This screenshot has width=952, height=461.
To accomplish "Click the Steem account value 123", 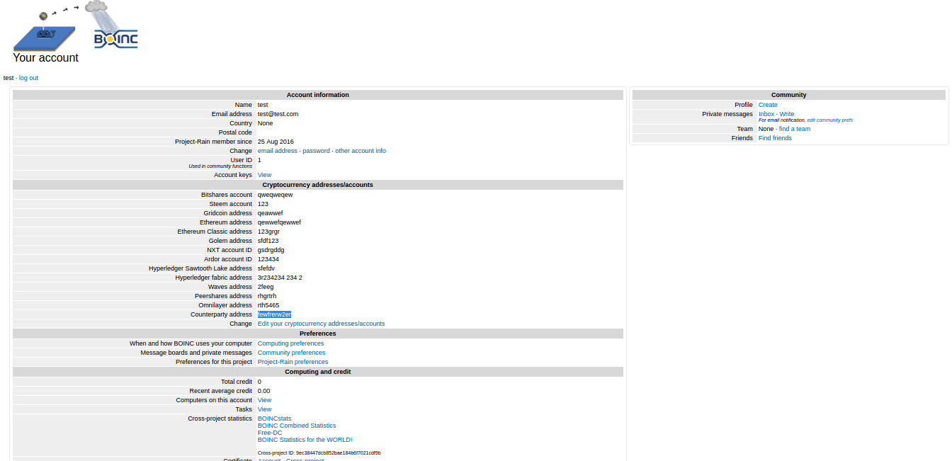I will (263, 204).
